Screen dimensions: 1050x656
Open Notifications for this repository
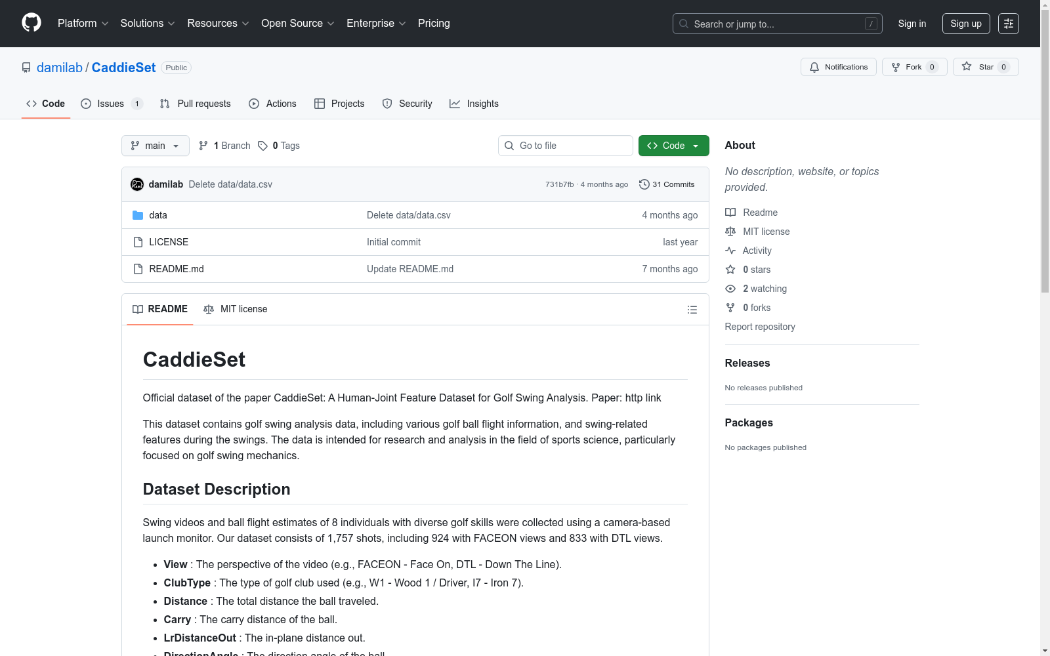pos(839,67)
